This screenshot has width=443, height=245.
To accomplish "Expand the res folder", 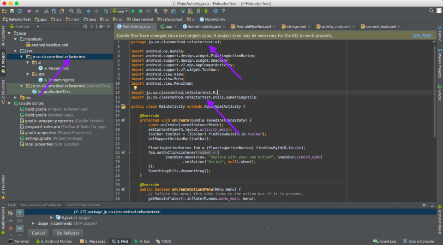I will point(15,98).
